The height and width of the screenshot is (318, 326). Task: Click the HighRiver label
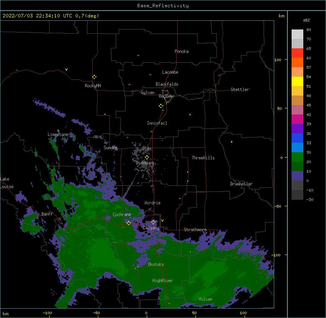(163, 281)
